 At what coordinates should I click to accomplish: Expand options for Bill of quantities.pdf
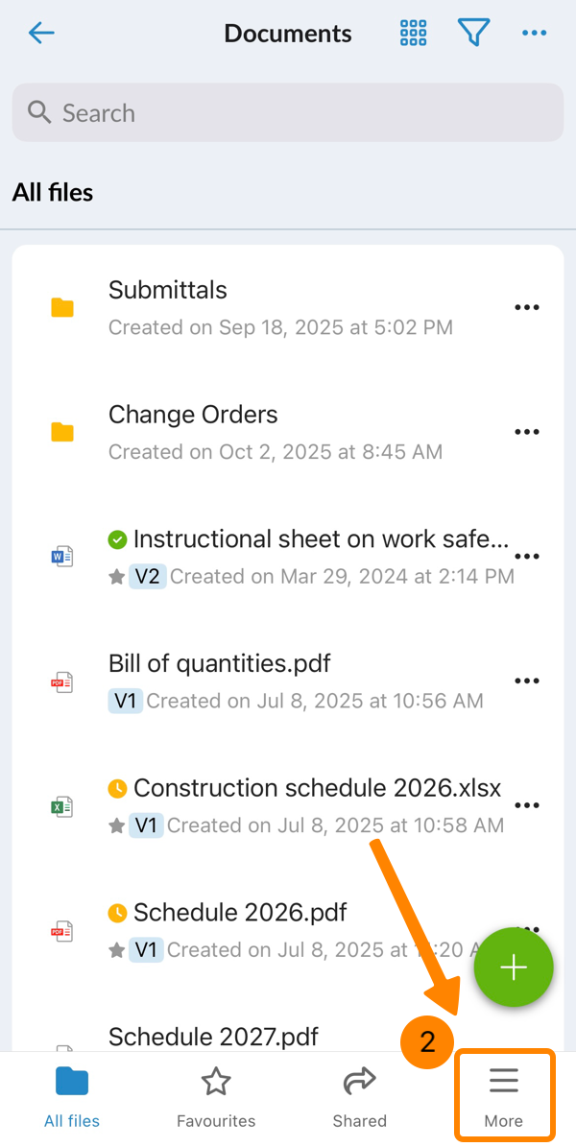(x=527, y=681)
